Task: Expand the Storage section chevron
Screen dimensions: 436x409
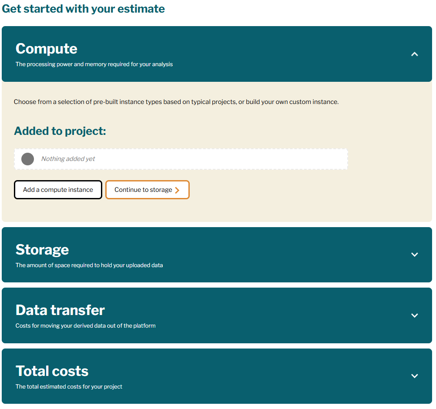Action: (x=414, y=255)
